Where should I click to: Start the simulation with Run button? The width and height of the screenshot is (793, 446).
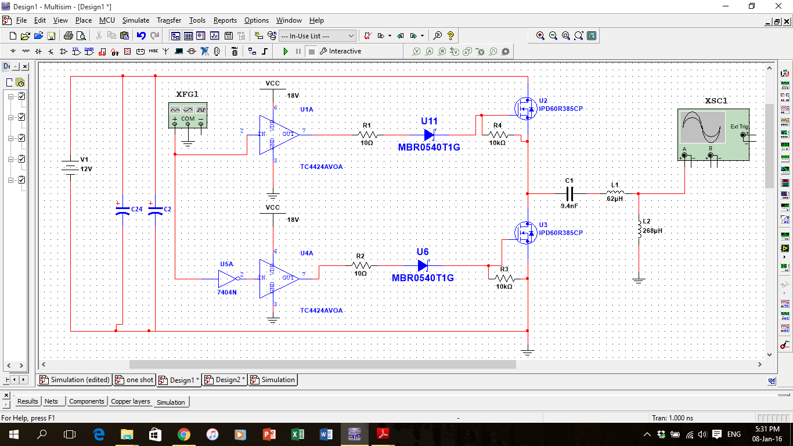click(x=286, y=51)
